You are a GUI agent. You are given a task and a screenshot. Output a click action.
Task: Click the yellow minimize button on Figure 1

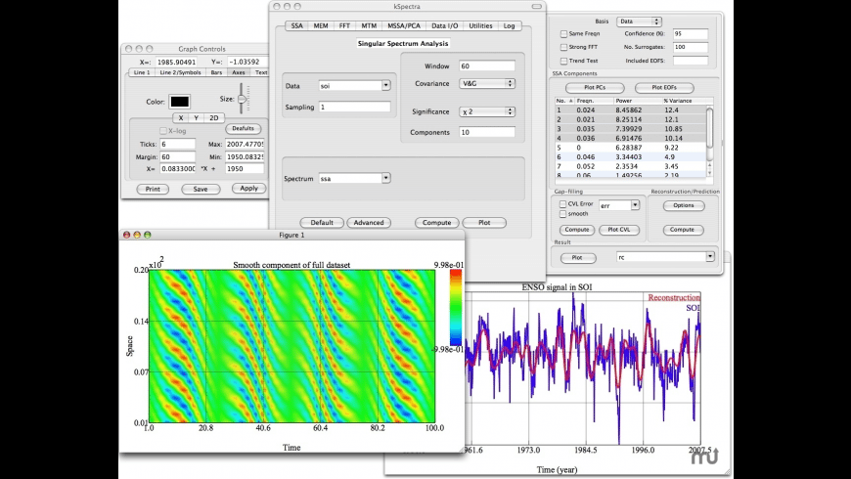click(137, 236)
